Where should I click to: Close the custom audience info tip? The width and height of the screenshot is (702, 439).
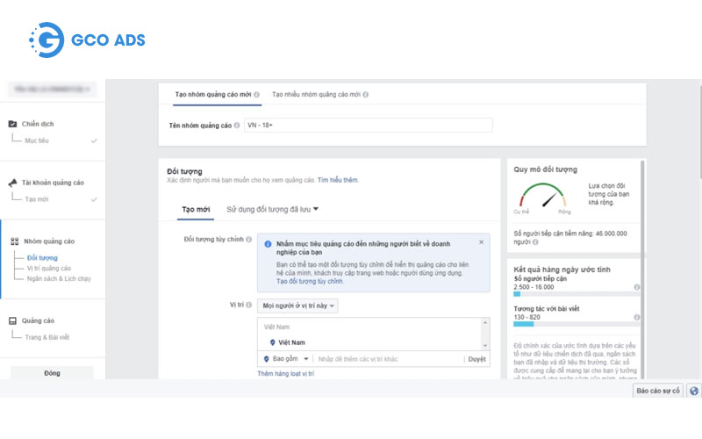(x=481, y=241)
